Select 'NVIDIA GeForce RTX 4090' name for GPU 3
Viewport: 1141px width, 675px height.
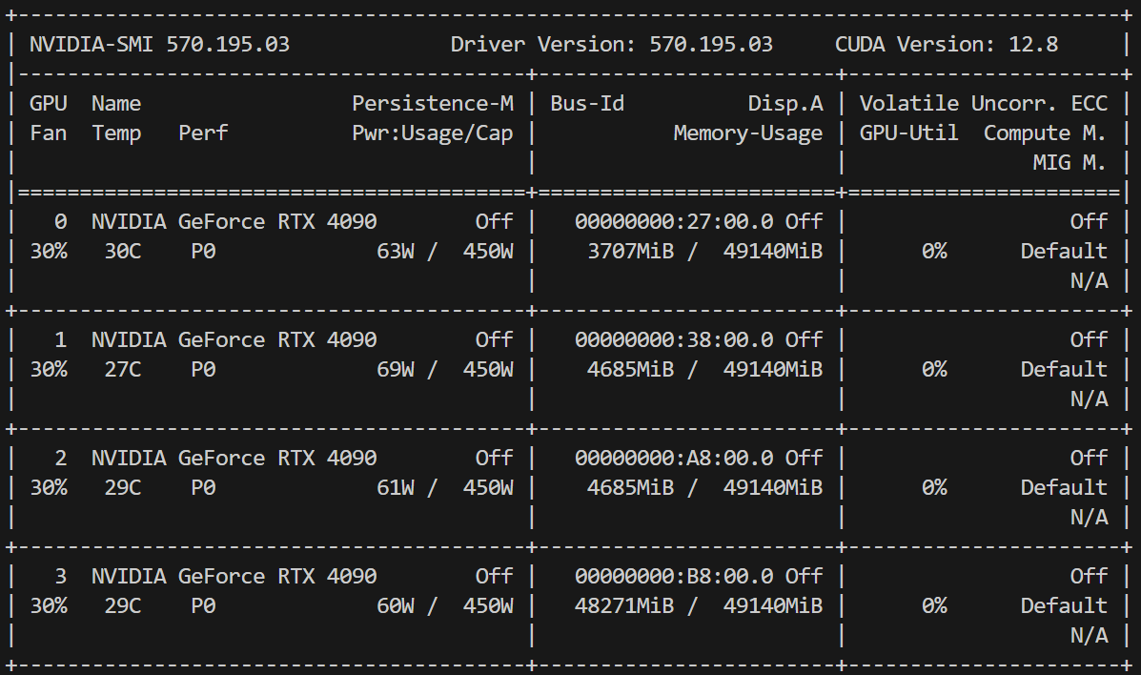tap(234, 577)
